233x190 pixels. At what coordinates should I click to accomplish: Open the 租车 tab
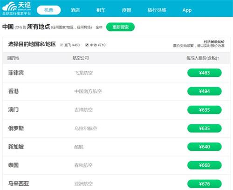pyautogui.click(x=101, y=10)
